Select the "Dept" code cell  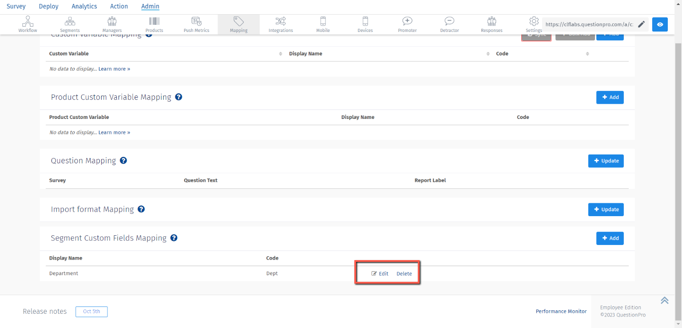click(272, 273)
